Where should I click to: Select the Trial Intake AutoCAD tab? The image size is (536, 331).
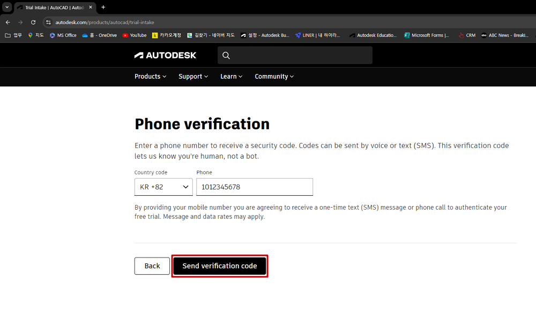click(55, 7)
